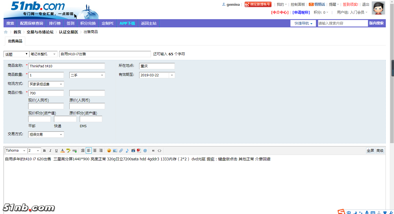Open the 出售商品 tab

point(15,41)
